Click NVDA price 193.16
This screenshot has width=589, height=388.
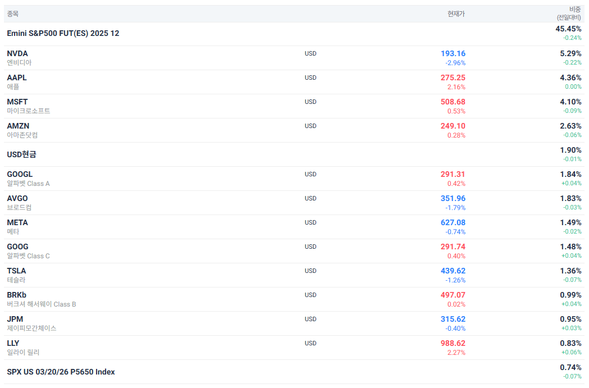click(453, 53)
